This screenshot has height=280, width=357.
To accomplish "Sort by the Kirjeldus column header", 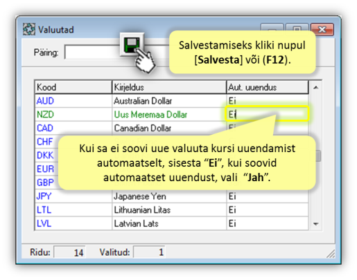I will pos(169,87).
